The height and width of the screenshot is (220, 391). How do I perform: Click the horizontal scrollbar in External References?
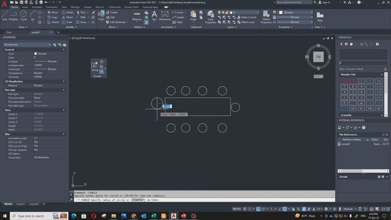coord(363,171)
